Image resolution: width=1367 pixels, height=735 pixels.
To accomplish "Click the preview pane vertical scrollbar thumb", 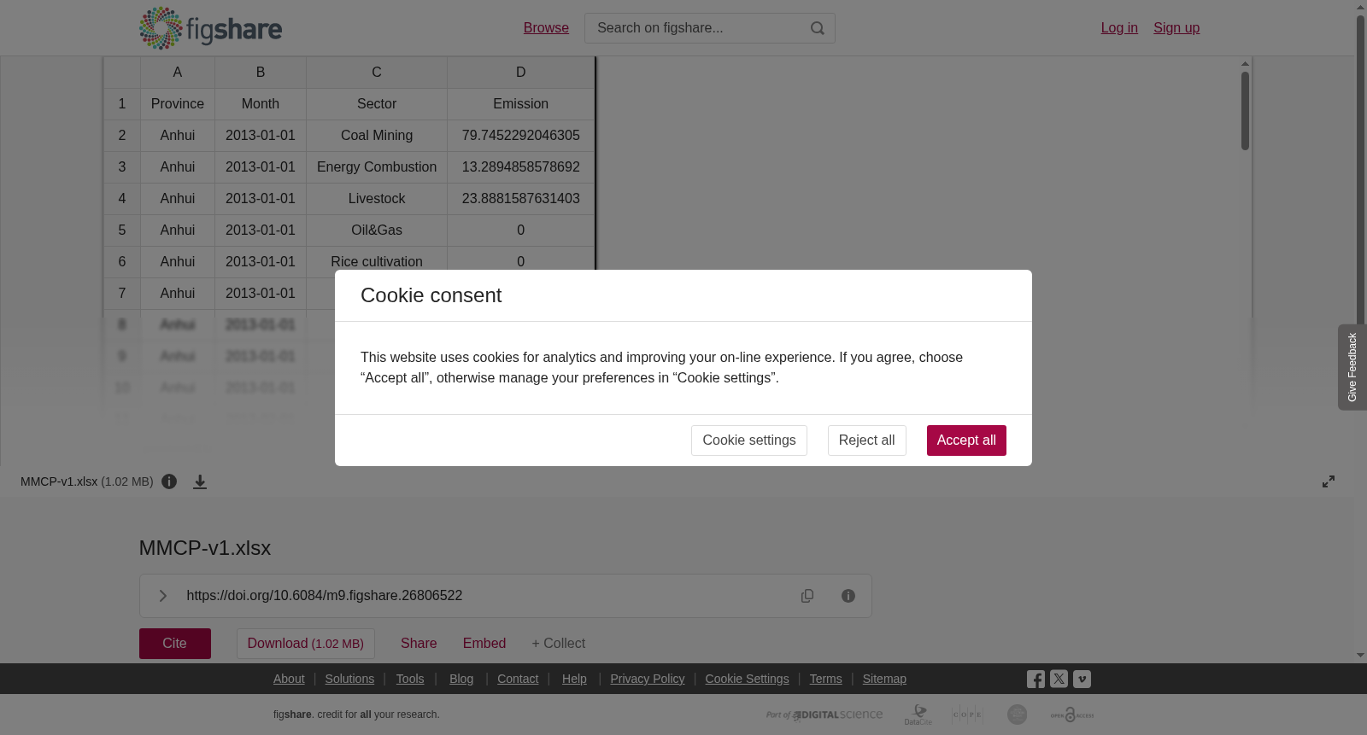I will click(1246, 111).
